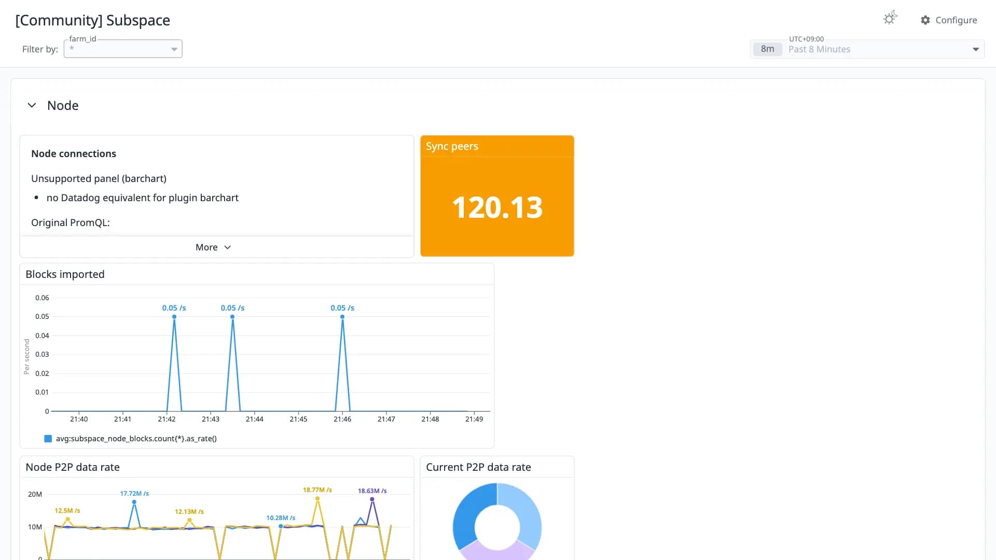Click the avg:subspace_node_blocks legend label

pyautogui.click(x=136, y=439)
